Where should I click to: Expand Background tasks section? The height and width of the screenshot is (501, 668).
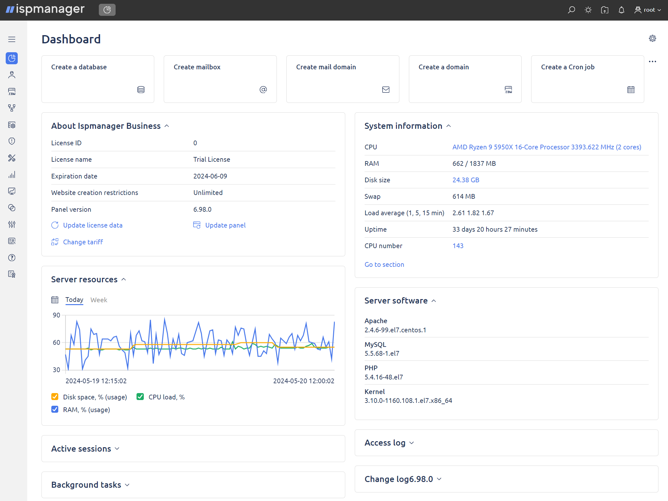point(127,485)
